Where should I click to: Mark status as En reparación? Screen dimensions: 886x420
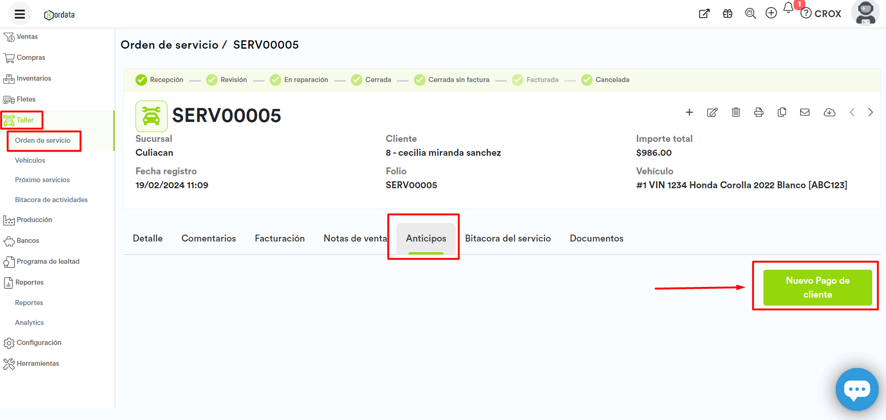299,80
